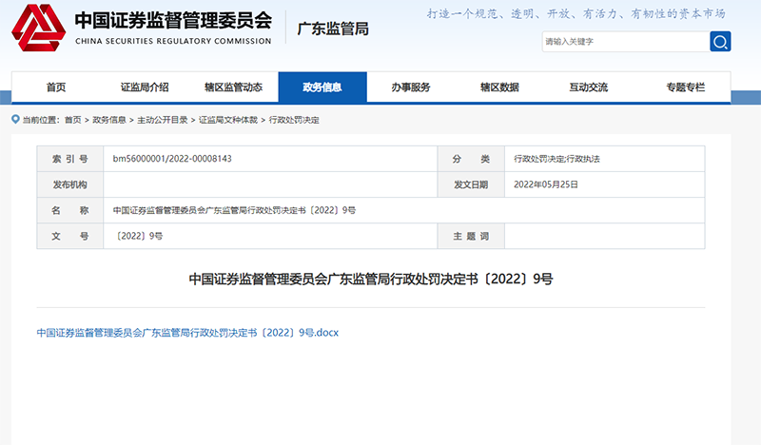The width and height of the screenshot is (761, 445).
Task: Click the main document heading 行政处罚决定书〔2022〕9号
Action: click(371, 279)
